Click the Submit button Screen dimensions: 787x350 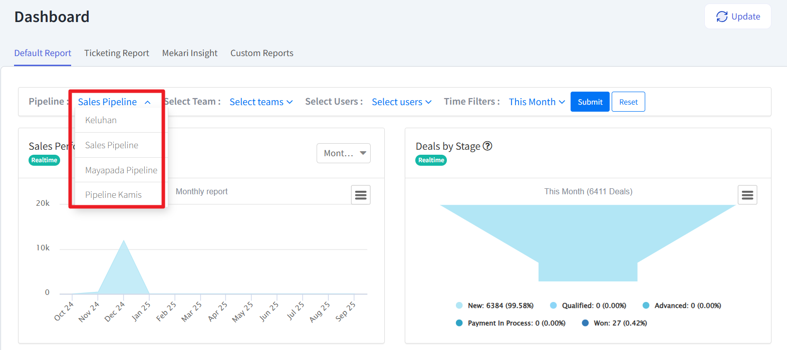[590, 102]
